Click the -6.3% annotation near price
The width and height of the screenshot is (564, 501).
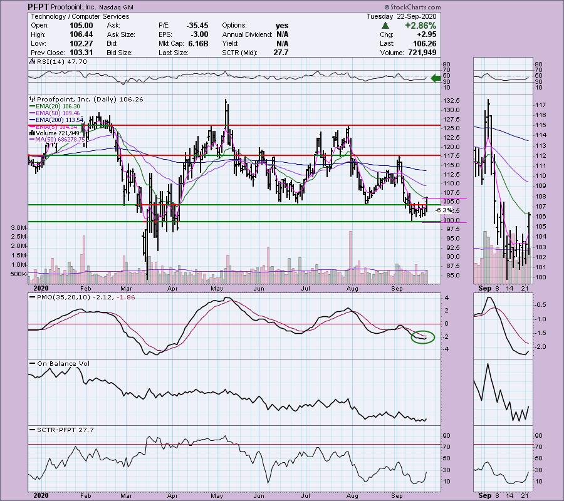pos(444,210)
